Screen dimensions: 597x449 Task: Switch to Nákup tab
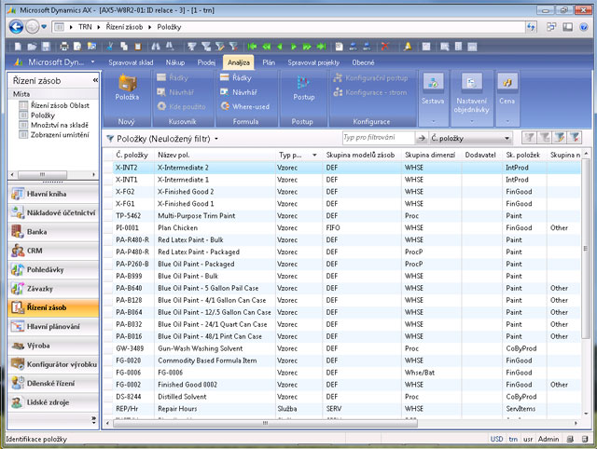(175, 62)
